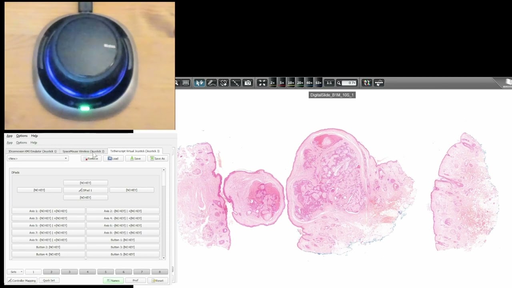Set magnification to 5x
Viewport: 512px width, 288px height.
(x=282, y=83)
